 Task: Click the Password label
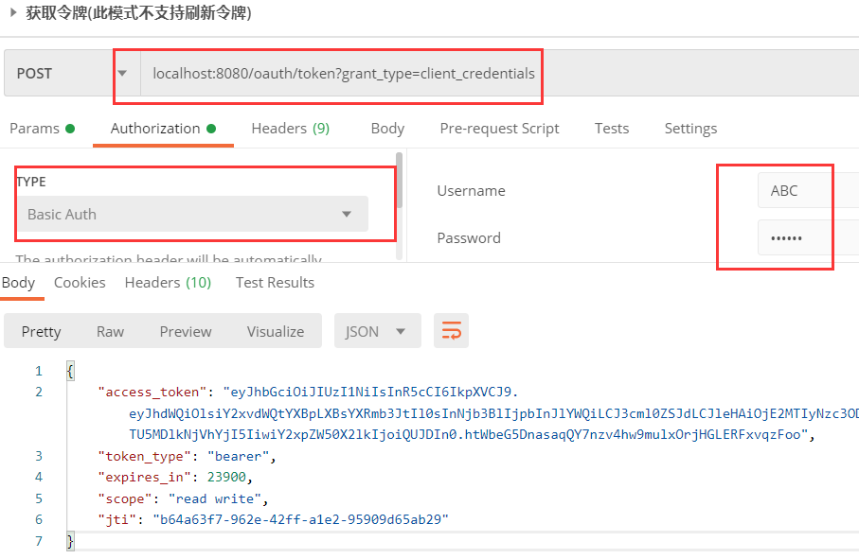point(469,238)
